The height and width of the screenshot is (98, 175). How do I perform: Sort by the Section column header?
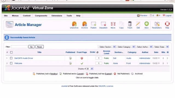(118, 52)
